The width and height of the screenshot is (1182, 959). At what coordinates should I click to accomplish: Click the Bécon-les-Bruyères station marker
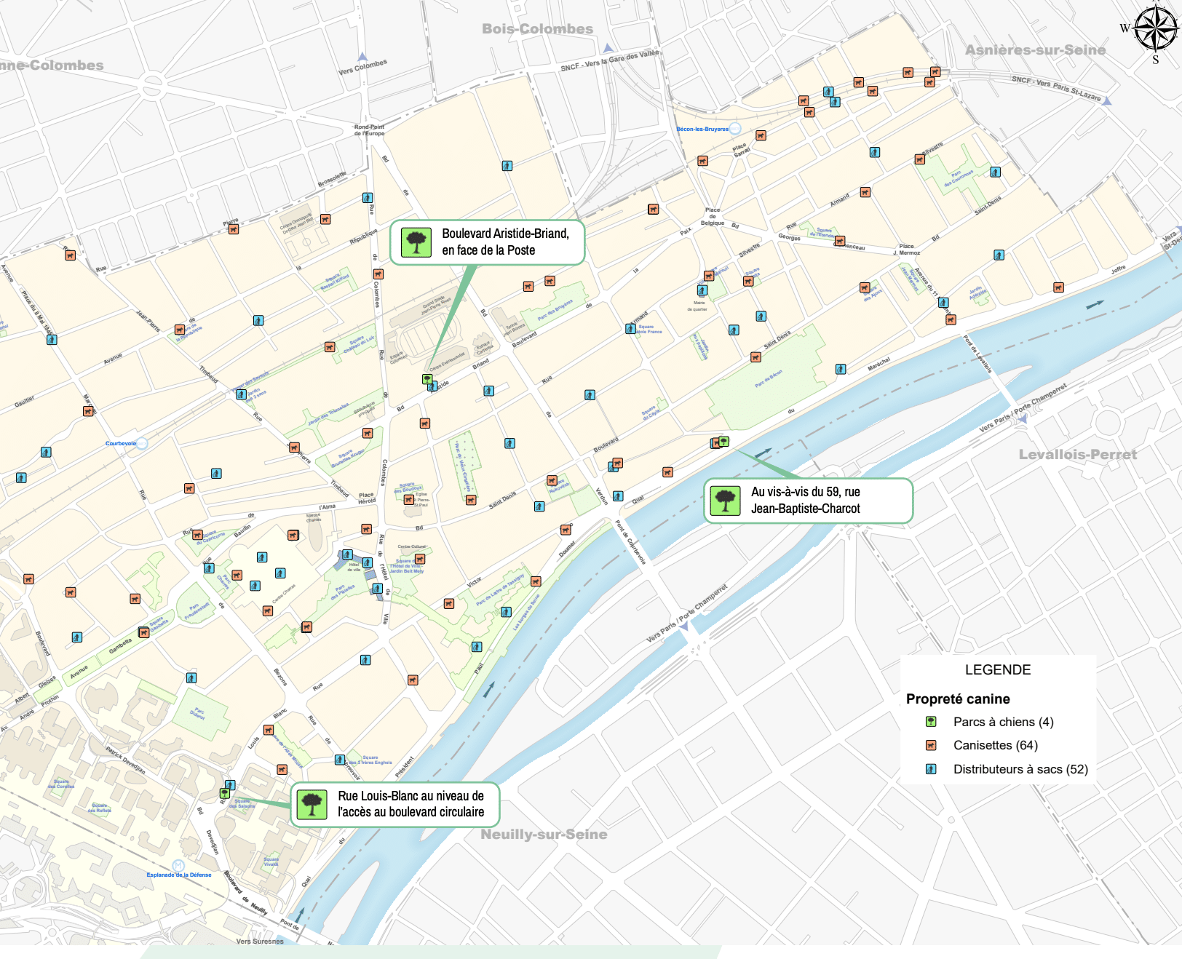(x=735, y=129)
